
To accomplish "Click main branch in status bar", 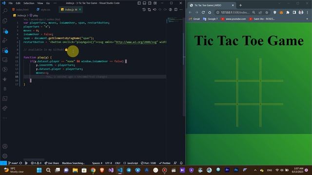I will [13, 163].
